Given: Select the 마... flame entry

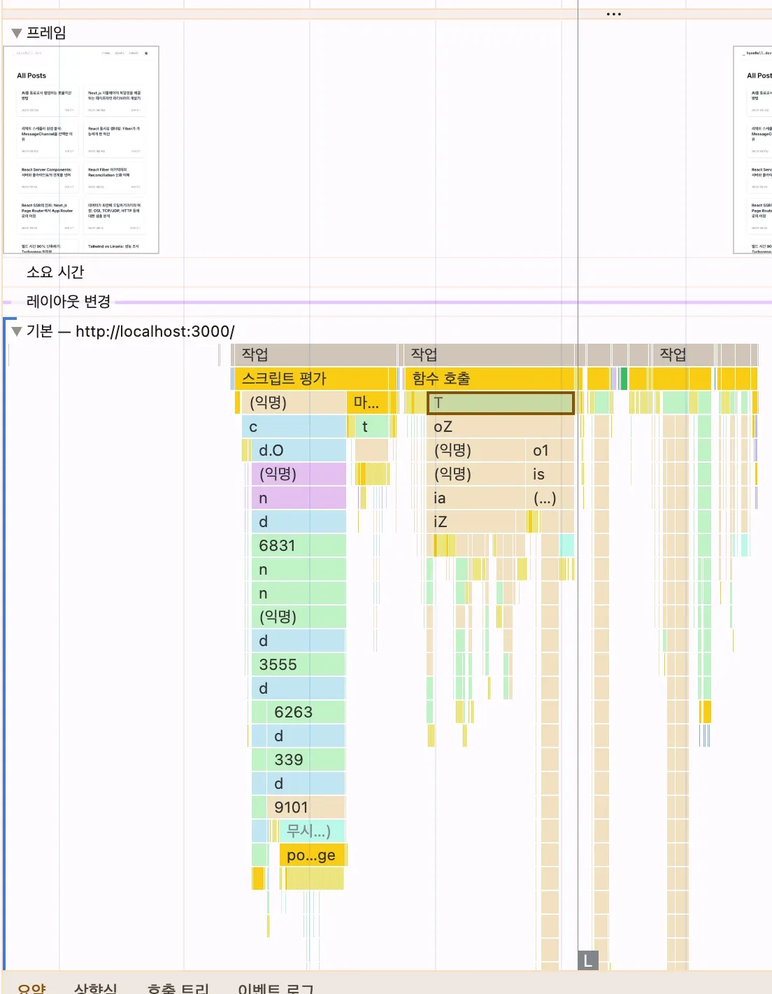Looking at the screenshot, I should click(x=367, y=402).
